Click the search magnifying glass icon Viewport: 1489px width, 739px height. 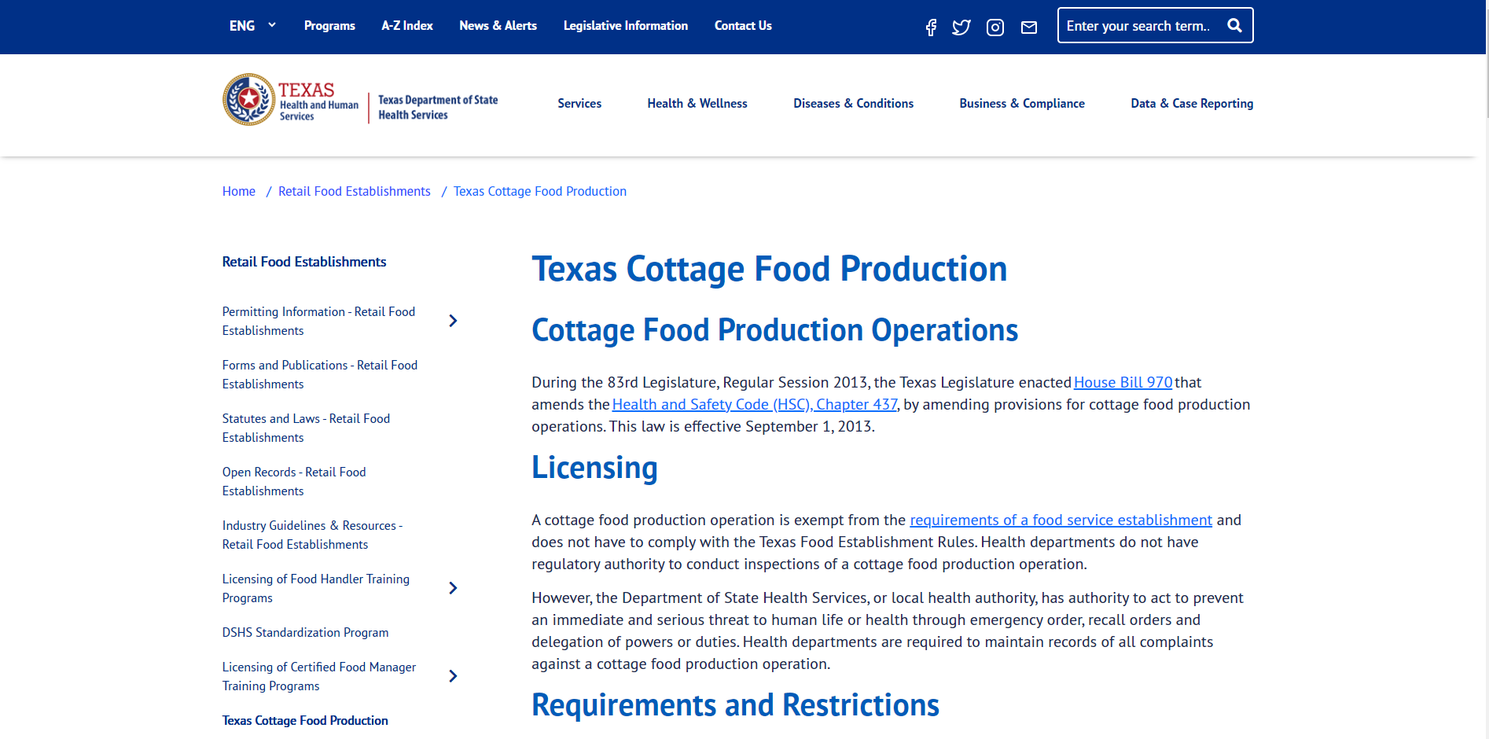tap(1234, 25)
